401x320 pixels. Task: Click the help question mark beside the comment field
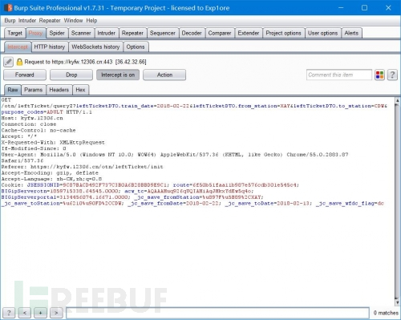point(392,75)
